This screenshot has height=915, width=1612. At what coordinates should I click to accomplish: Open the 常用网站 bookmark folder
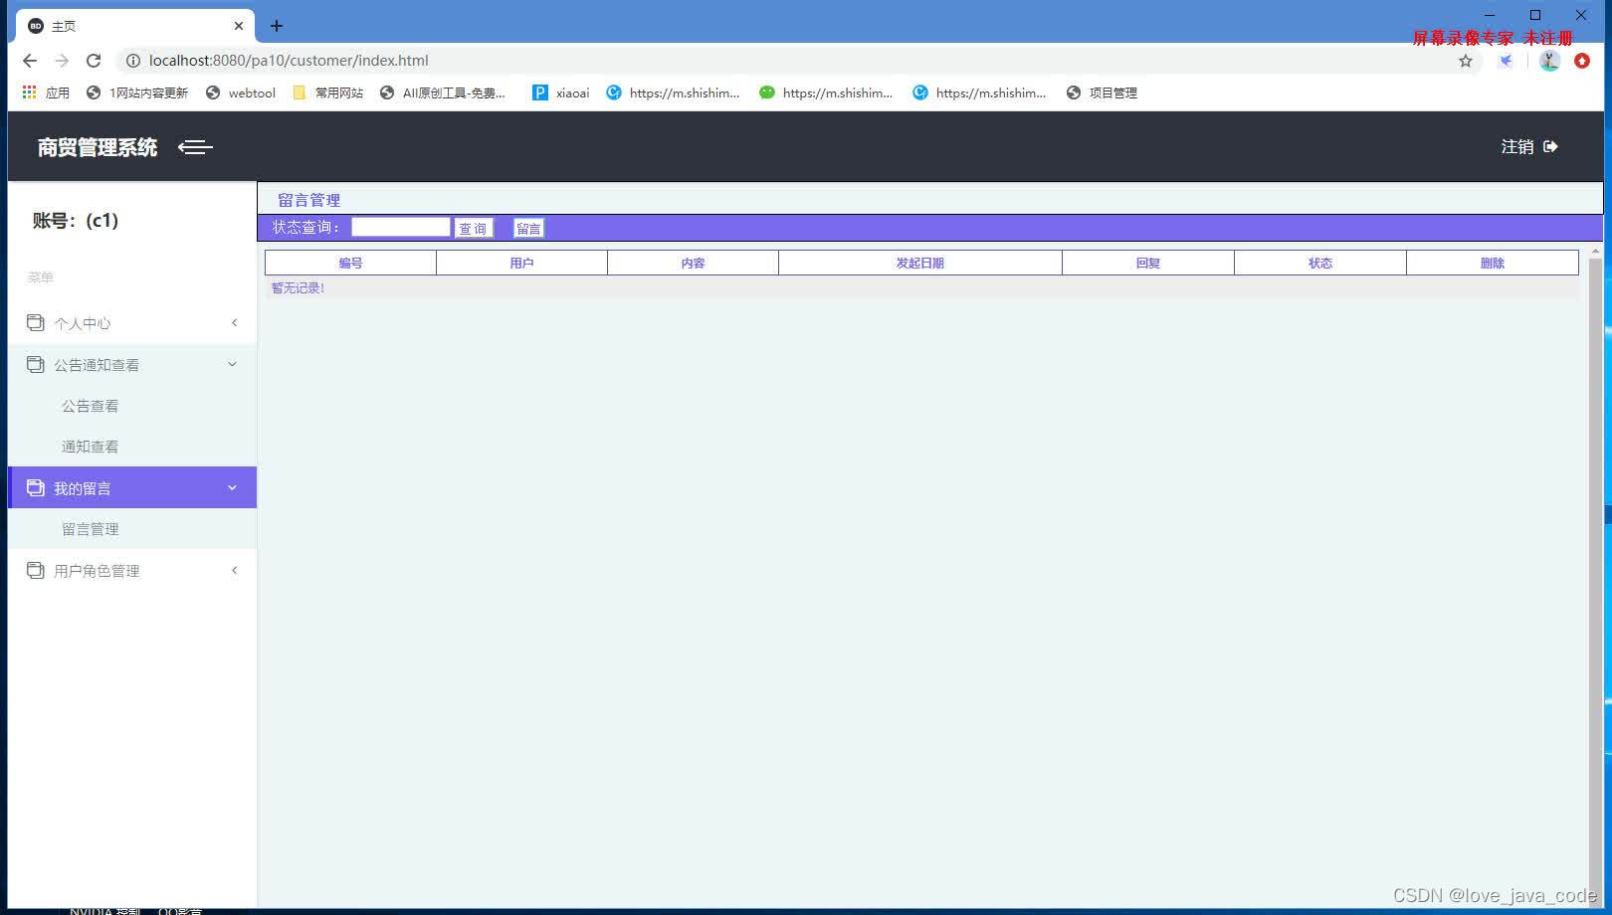tap(327, 92)
